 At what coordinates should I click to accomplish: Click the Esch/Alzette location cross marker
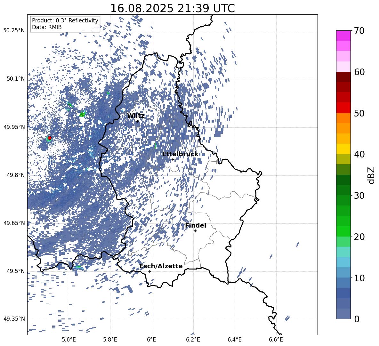pos(149,271)
